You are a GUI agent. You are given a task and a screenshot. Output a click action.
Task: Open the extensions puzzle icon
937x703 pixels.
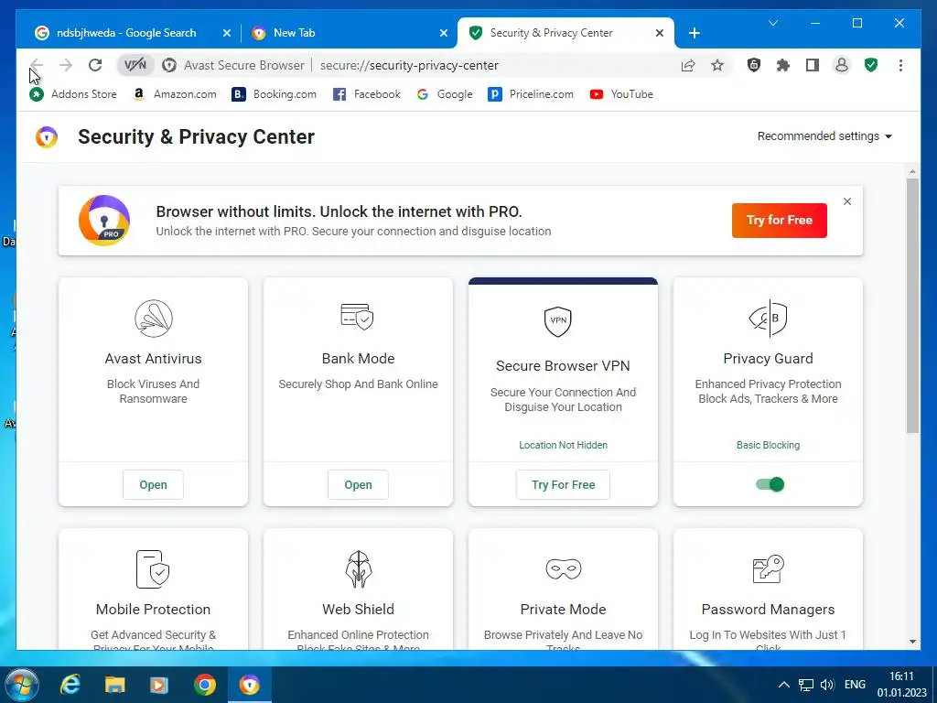(x=783, y=65)
